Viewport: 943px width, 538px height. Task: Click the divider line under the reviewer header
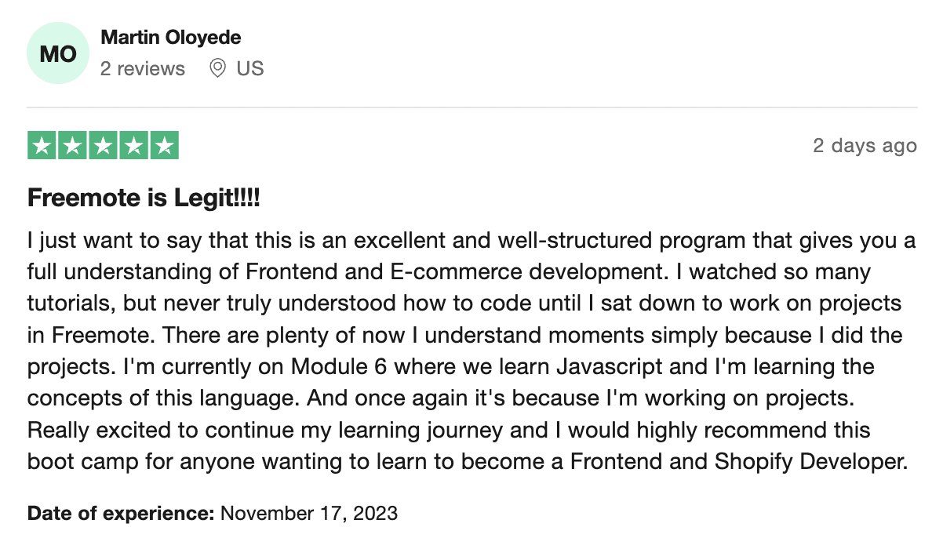[471, 107]
